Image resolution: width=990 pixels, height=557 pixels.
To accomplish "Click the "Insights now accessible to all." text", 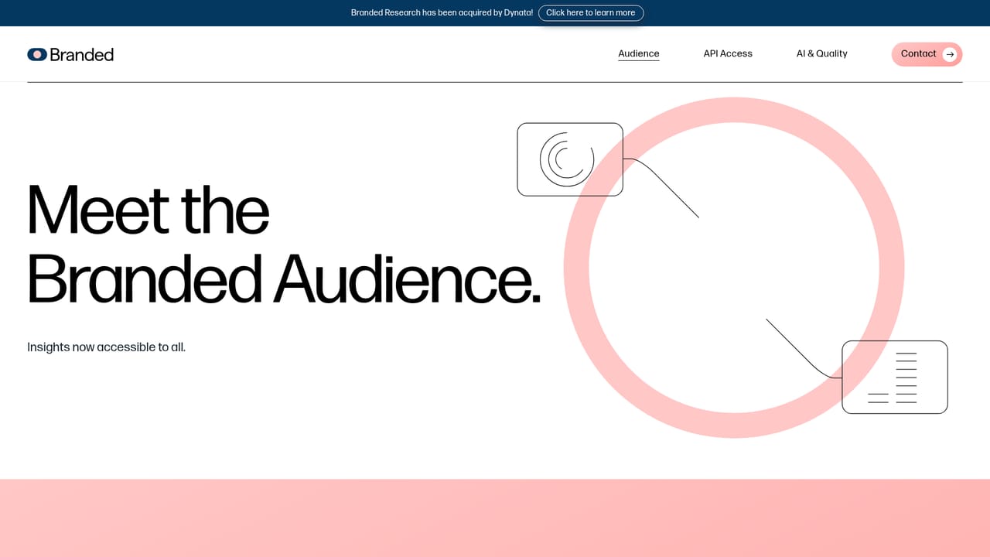I will pos(107,347).
